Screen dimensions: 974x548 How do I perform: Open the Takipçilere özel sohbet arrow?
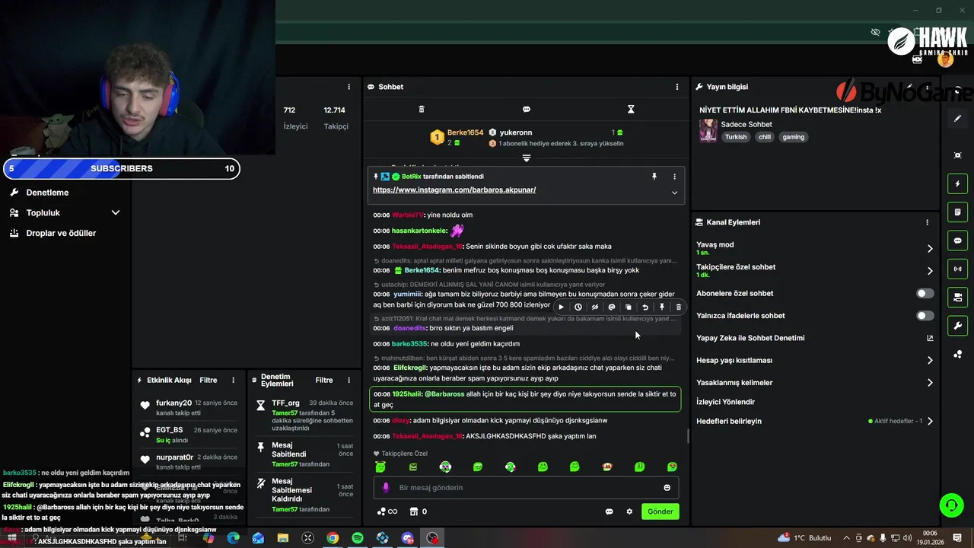930,270
